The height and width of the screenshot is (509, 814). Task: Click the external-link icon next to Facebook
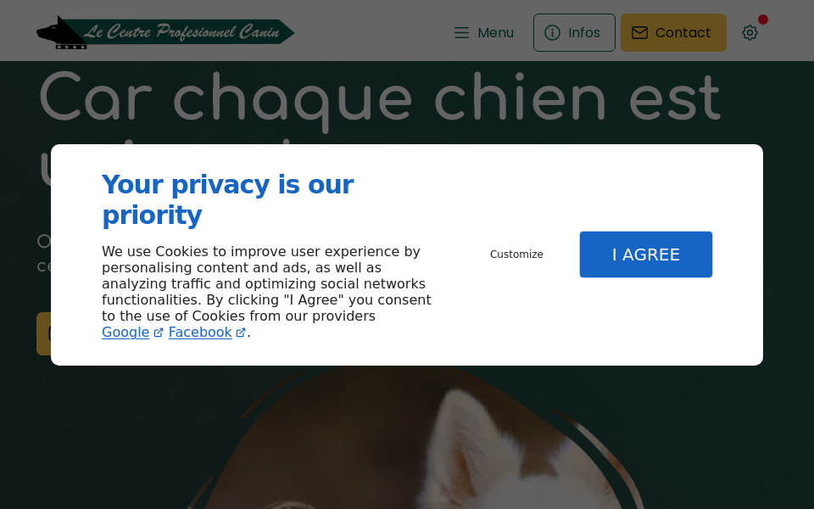(240, 333)
